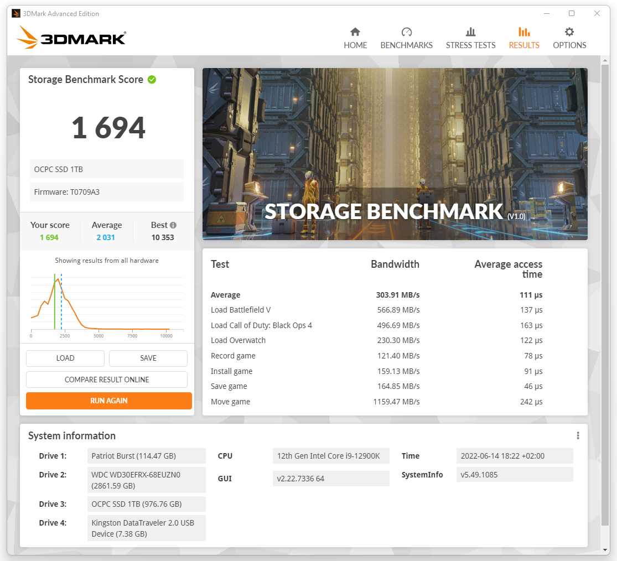
Task: Click Time 2022-06-14 18:22 field
Action: click(515, 456)
